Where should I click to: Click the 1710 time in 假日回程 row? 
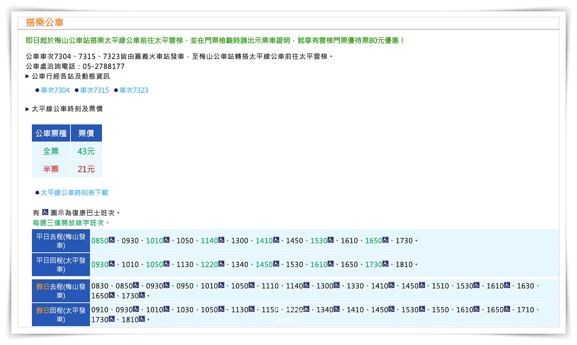[x=526, y=310]
